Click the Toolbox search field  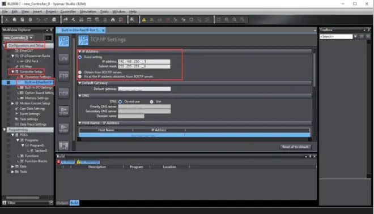point(336,36)
